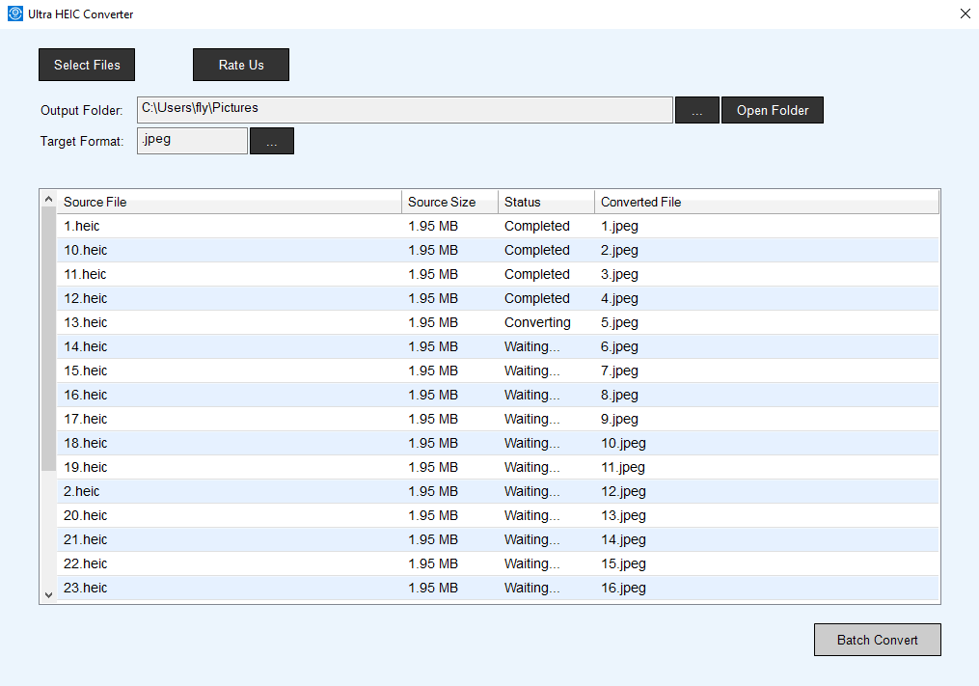Select the 19.heic source file
Screen dimensions: 979x686
pyautogui.click(x=86, y=467)
